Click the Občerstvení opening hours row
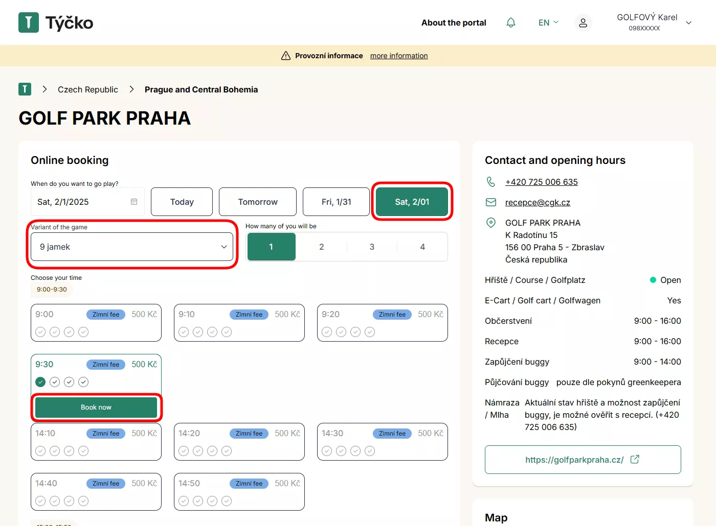Viewport: 716px width, 526px height. (583, 321)
